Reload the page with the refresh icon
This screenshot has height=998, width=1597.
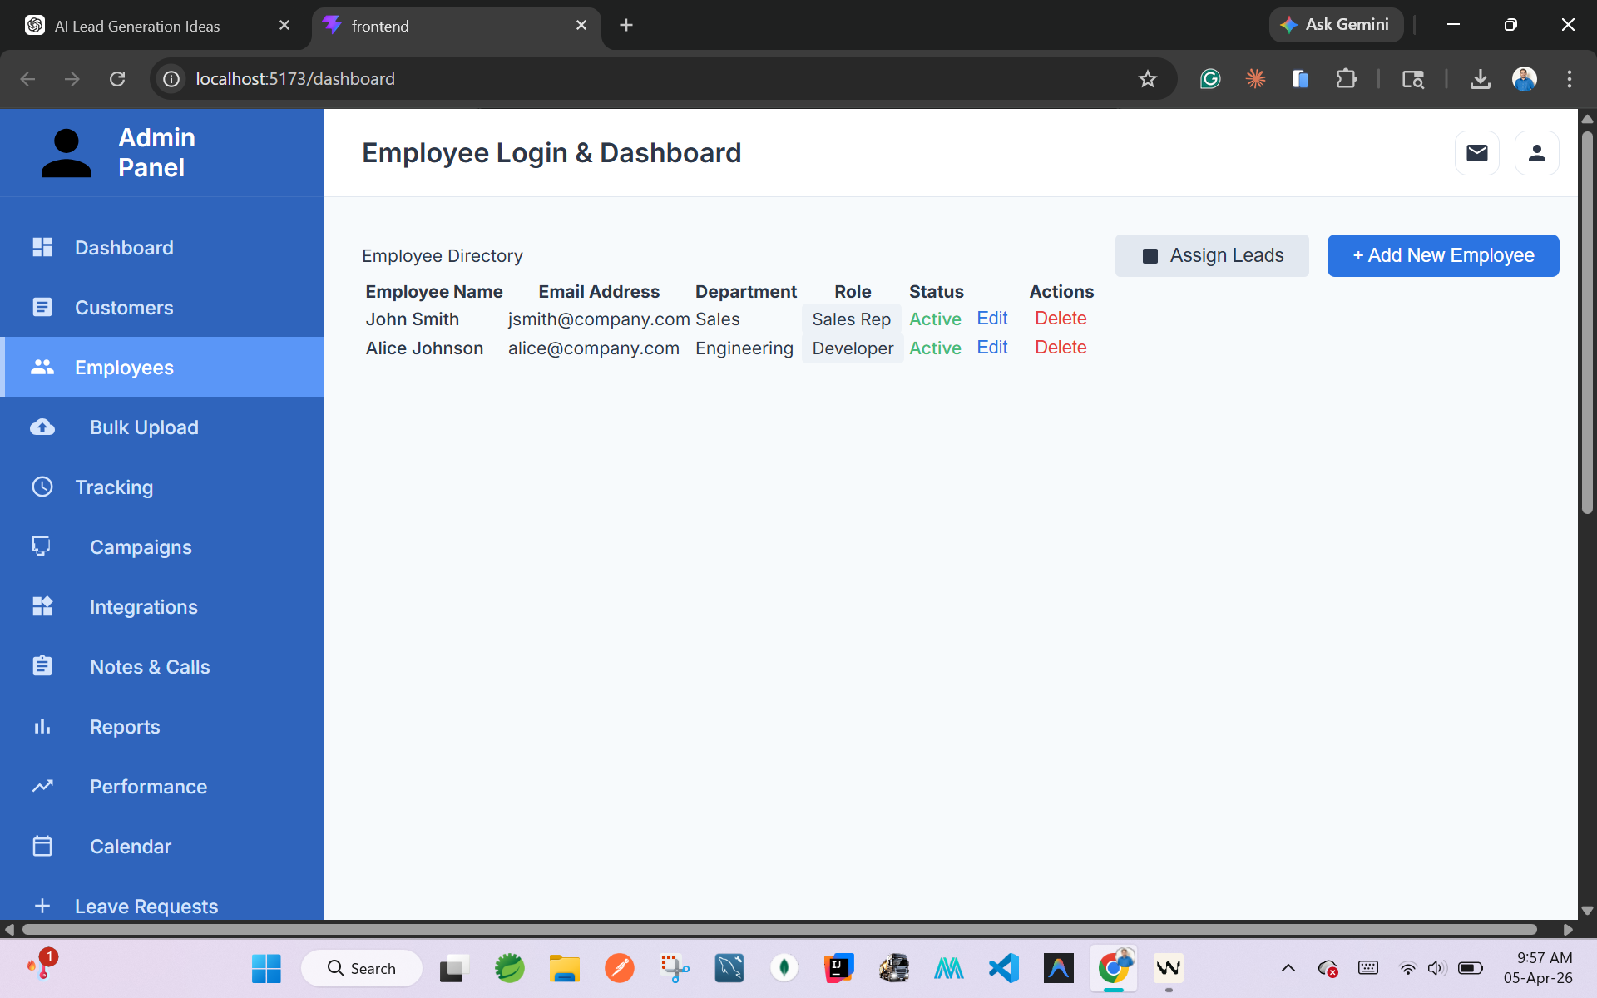pos(117,79)
